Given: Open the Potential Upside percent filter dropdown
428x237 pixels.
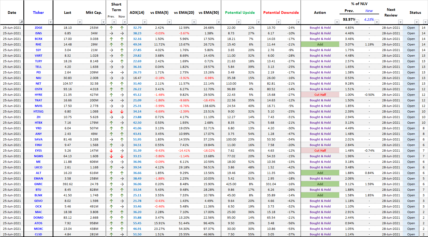Looking at the screenshot, I should pyautogui.click(x=259, y=22).
